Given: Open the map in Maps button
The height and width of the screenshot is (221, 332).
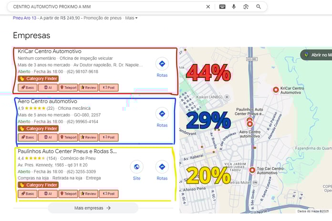Looking at the screenshot, I should [316, 55].
